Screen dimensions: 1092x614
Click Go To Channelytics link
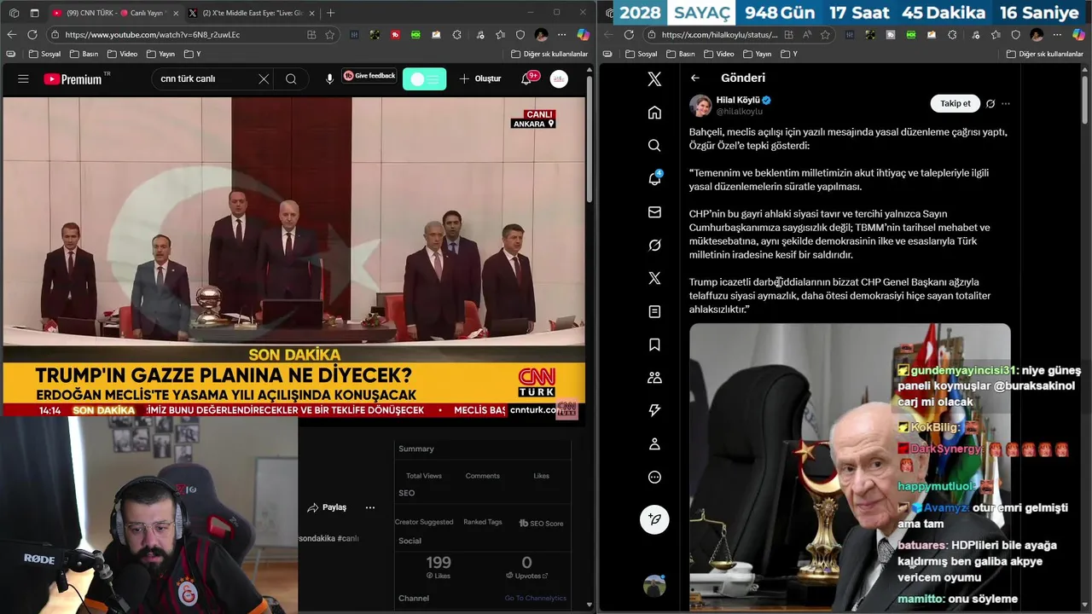click(x=535, y=598)
